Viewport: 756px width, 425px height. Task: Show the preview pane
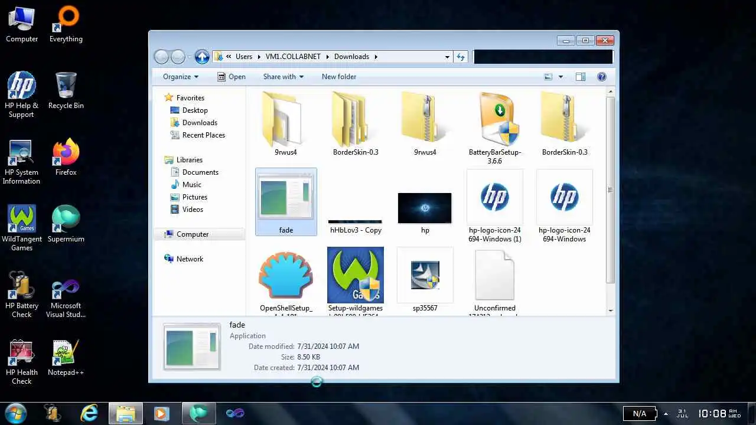(581, 77)
